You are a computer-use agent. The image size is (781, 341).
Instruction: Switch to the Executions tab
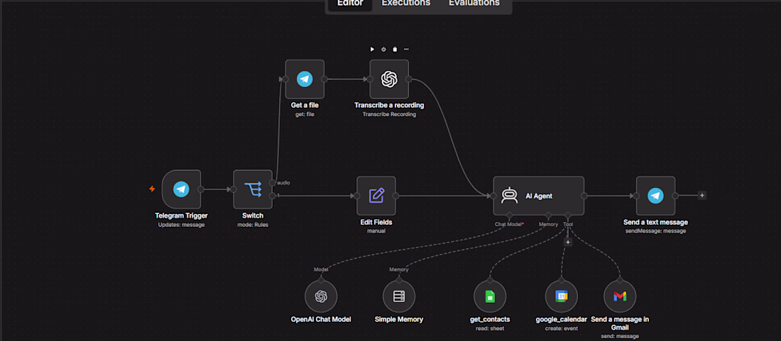pos(406,3)
